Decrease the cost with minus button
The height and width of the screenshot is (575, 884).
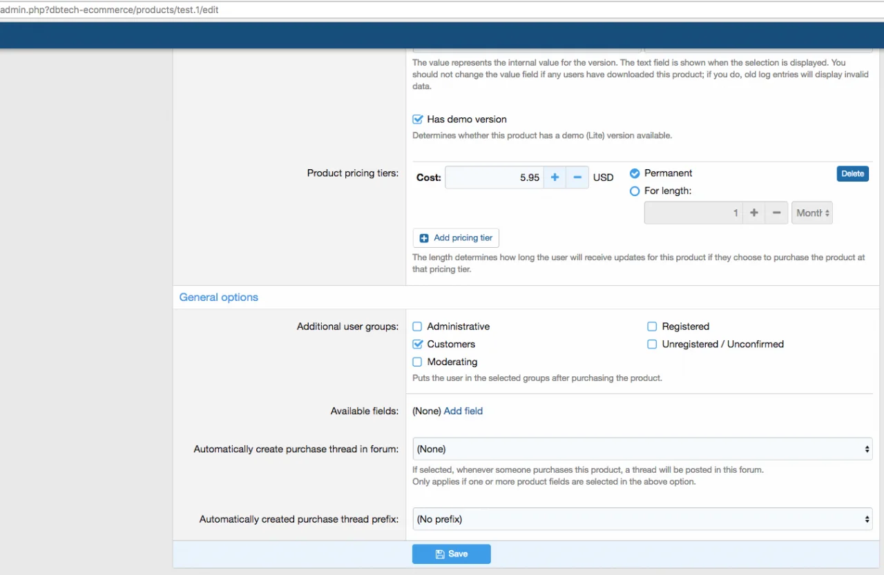click(x=577, y=177)
